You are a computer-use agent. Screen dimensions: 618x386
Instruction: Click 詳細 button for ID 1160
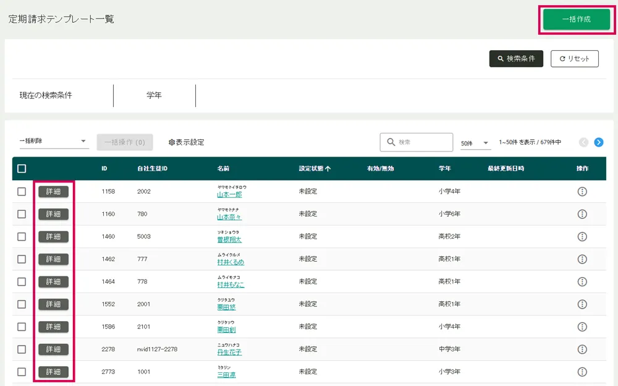[53, 214]
